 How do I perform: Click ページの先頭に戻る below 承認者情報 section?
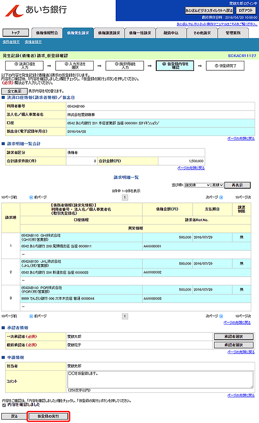[241, 352]
